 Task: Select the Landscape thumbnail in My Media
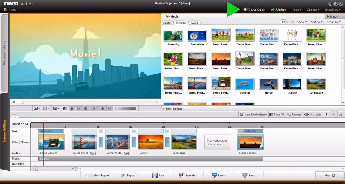point(316,84)
